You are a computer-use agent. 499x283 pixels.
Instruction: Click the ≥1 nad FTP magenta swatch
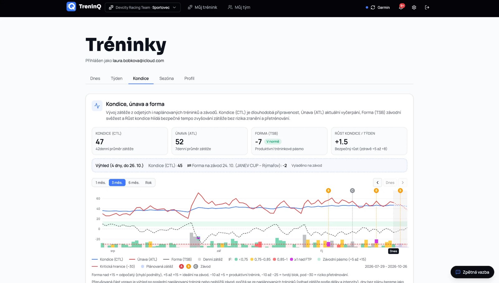point(292,259)
